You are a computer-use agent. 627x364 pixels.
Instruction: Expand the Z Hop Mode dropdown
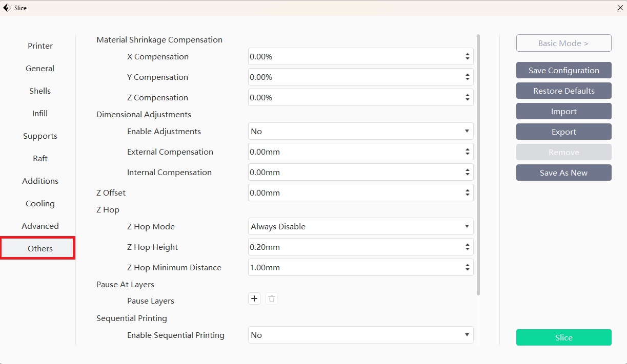tap(360, 226)
